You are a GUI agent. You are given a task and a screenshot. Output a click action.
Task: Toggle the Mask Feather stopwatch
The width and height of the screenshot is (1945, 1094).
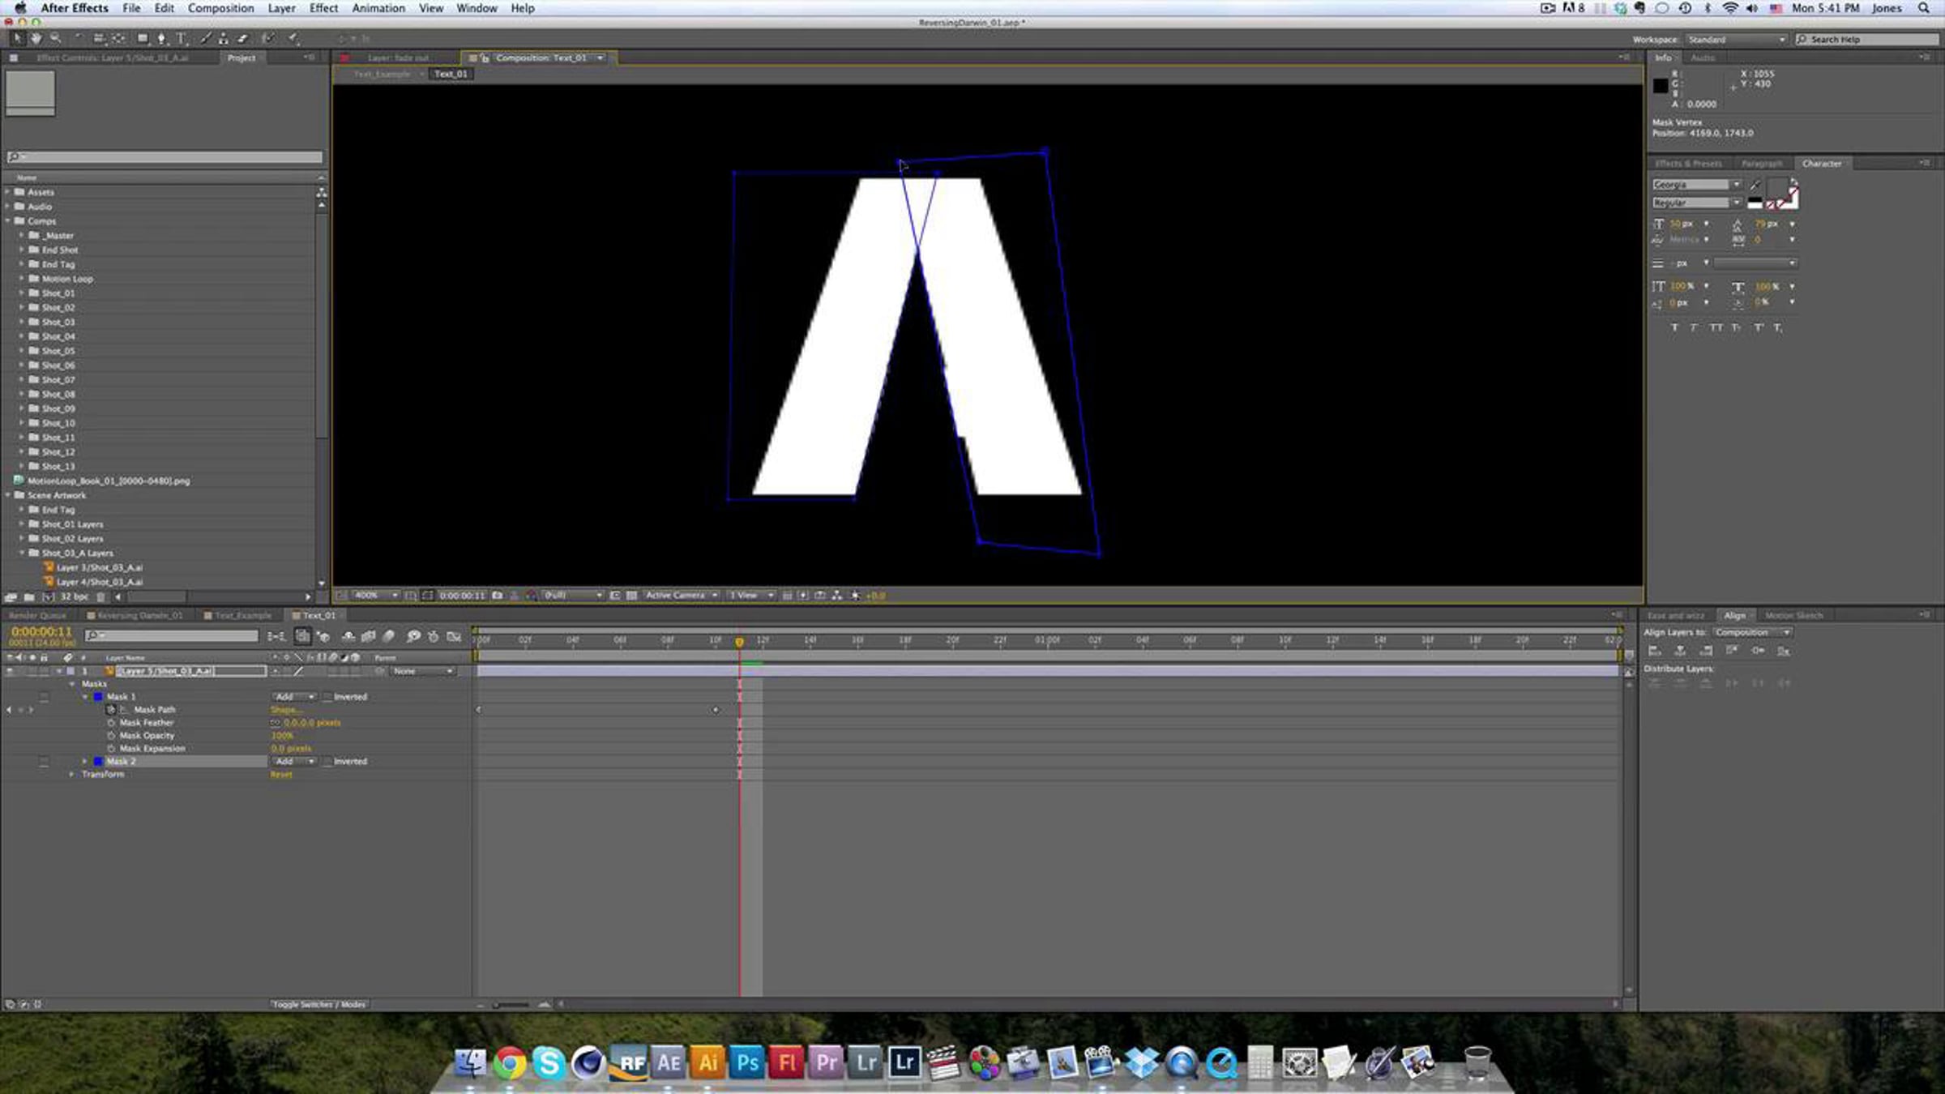coord(111,723)
